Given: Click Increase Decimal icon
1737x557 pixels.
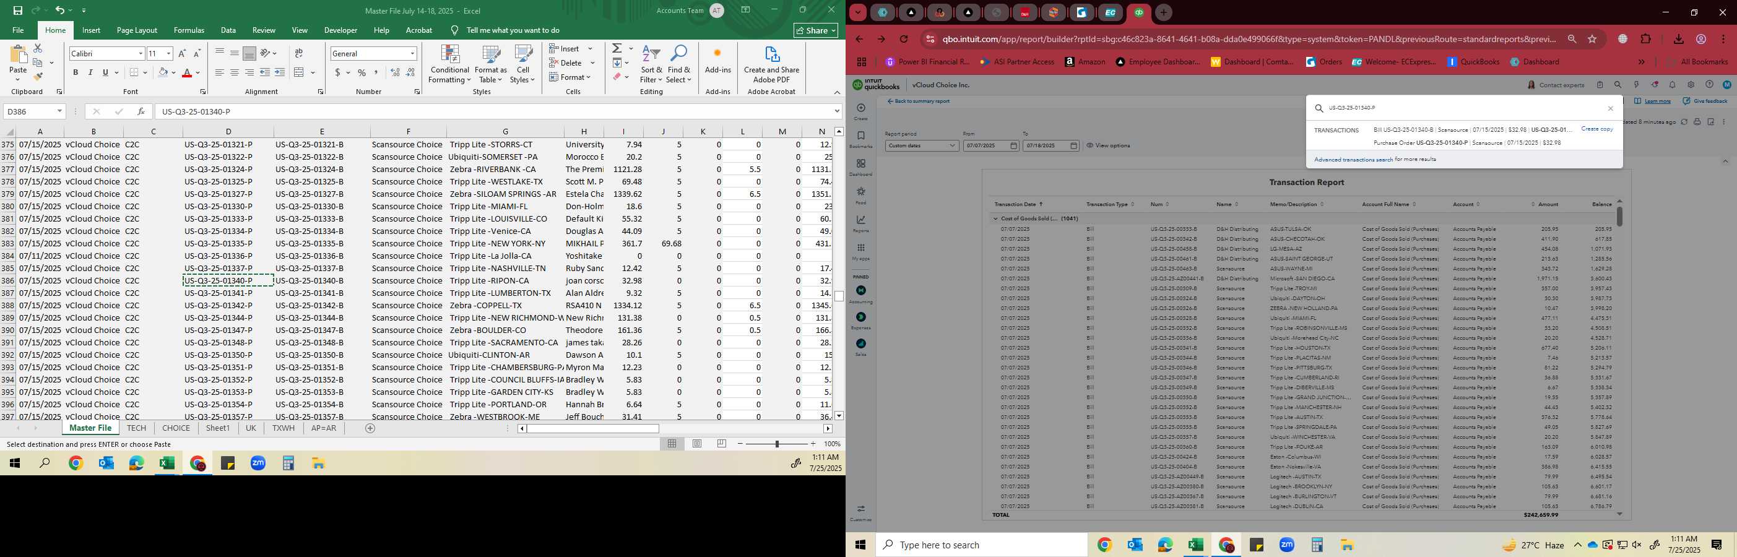Looking at the screenshot, I should coord(395,72).
